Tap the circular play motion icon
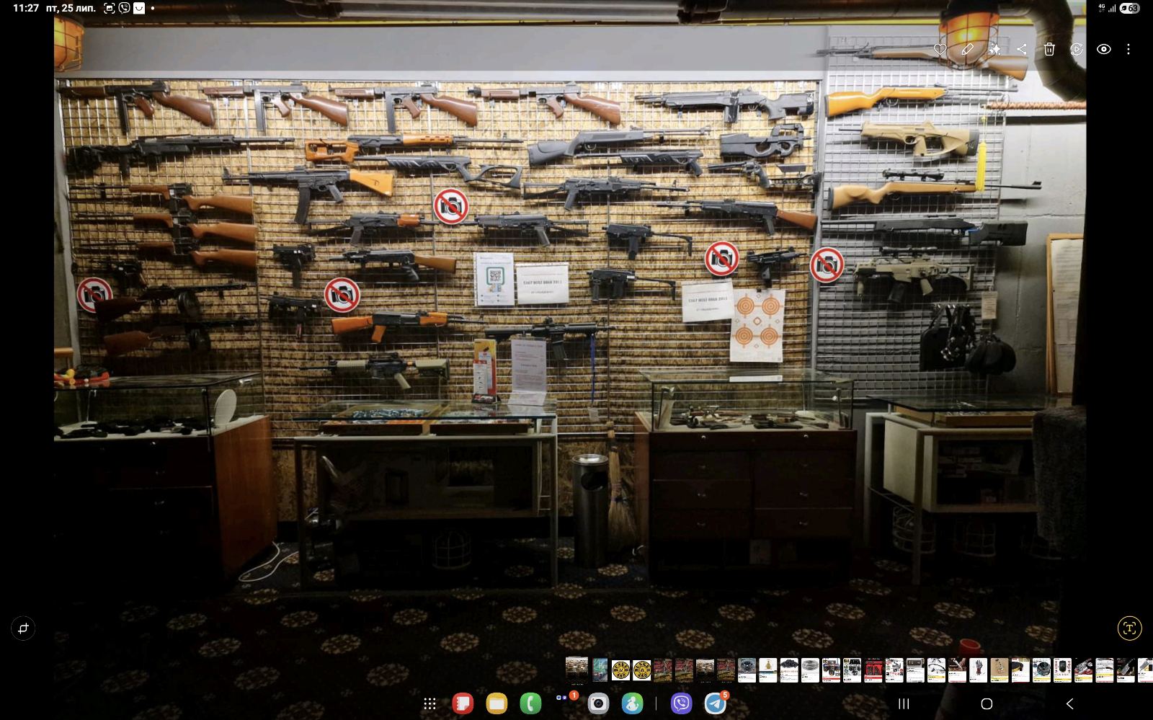The image size is (1153, 720). pyautogui.click(x=1077, y=49)
